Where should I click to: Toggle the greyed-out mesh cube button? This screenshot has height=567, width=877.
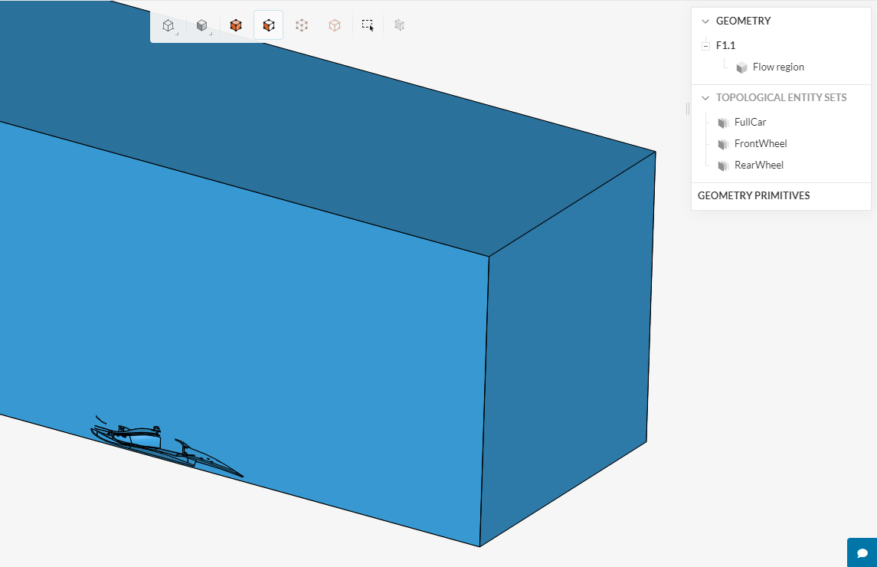pyautogui.click(x=399, y=25)
